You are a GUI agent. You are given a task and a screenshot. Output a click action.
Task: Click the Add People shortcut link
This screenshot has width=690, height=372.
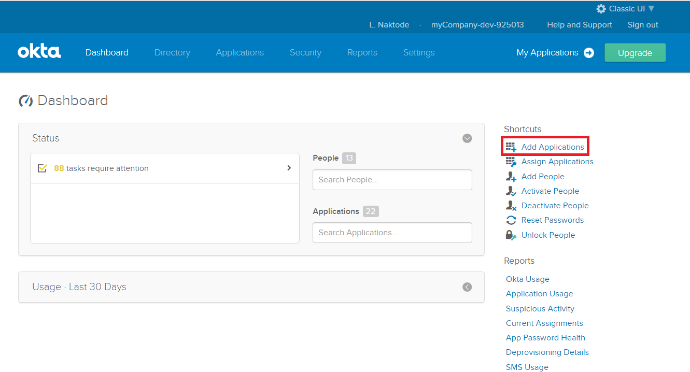pos(543,177)
